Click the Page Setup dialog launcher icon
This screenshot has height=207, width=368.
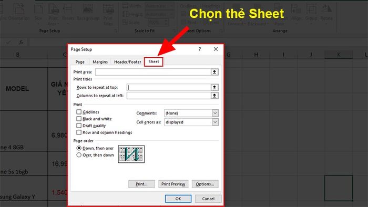(x=116, y=30)
